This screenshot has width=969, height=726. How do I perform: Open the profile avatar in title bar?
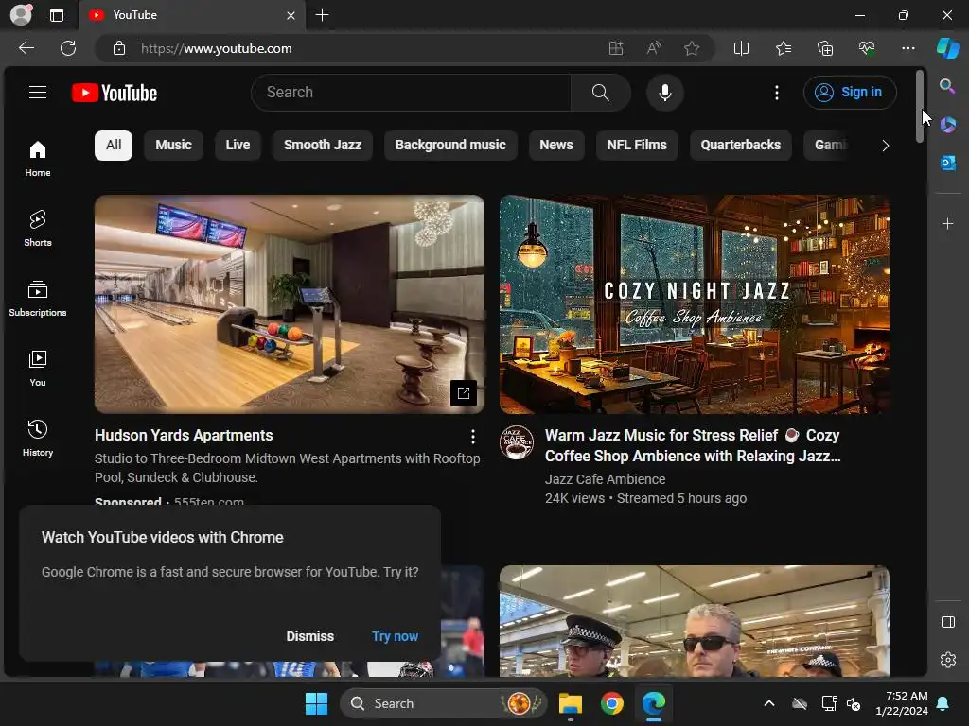click(21, 15)
